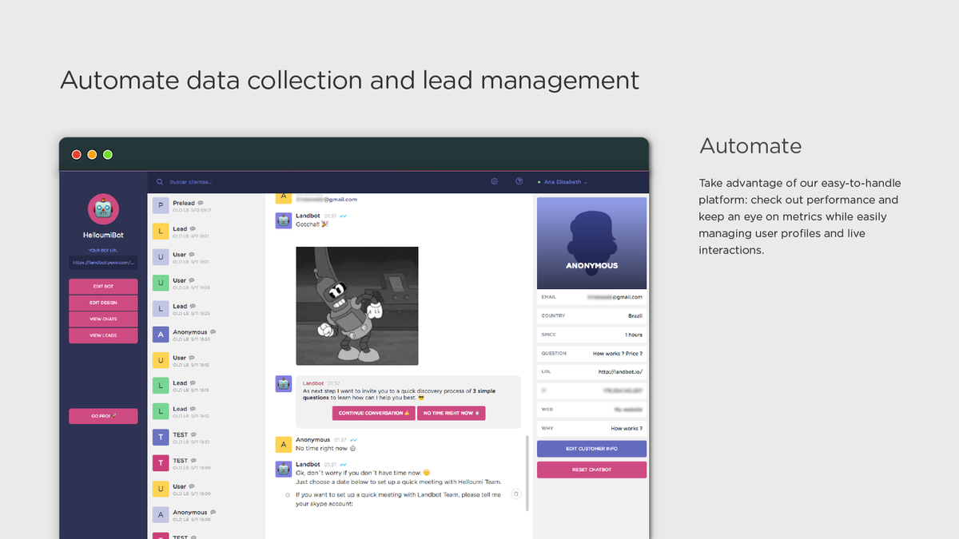This screenshot has width=959, height=539.
Task: Click the Landbot avatar beside the 'Ok, don't worry' message
Action: pyautogui.click(x=284, y=469)
